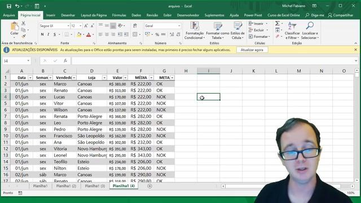
Task: Switch to the Dados ribbon tab
Action: tap(137, 15)
